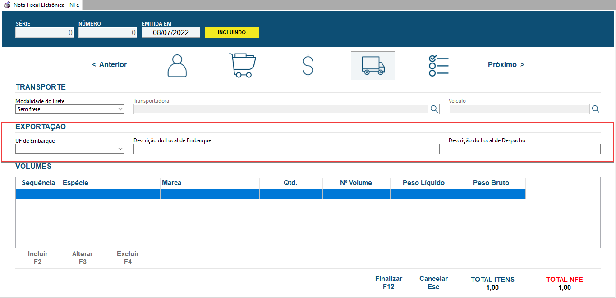Click the Emitida Em date field
Viewport: 616px width, 298px height.
pyautogui.click(x=171, y=32)
